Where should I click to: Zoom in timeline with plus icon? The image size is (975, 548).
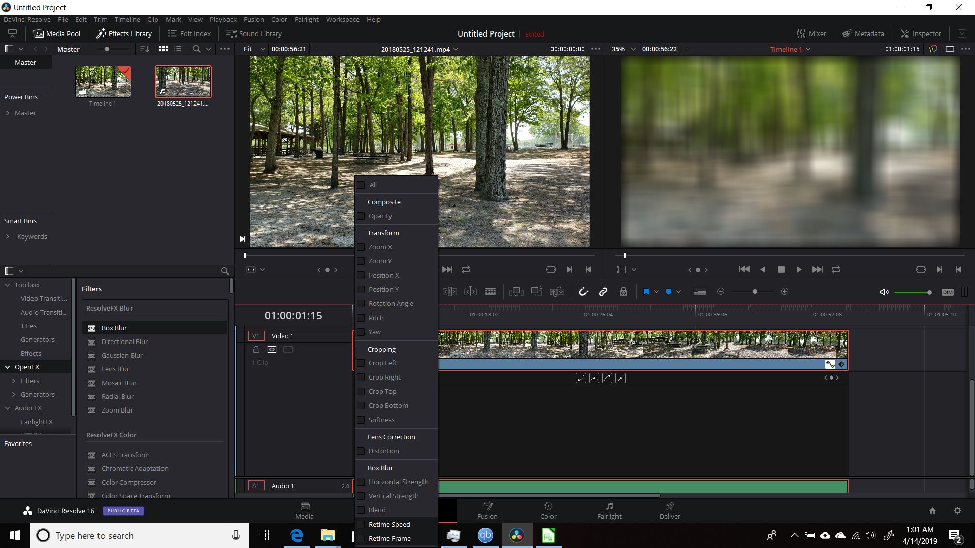785,291
